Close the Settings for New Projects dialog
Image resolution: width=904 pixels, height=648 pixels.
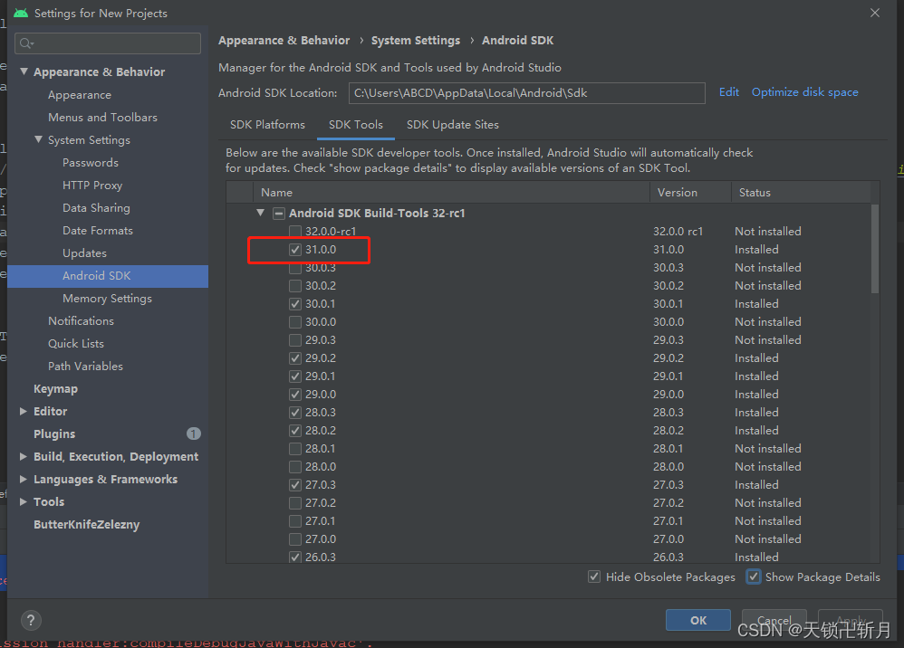pyautogui.click(x=875, y=13)
